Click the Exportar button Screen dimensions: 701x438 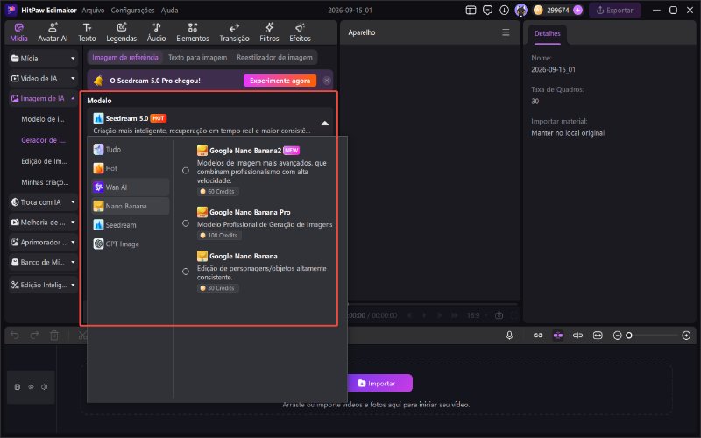point(615,11)
